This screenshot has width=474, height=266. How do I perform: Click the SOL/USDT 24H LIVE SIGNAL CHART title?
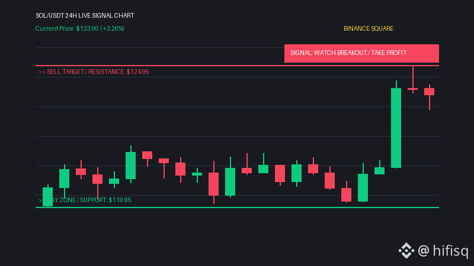pos(85,15)
